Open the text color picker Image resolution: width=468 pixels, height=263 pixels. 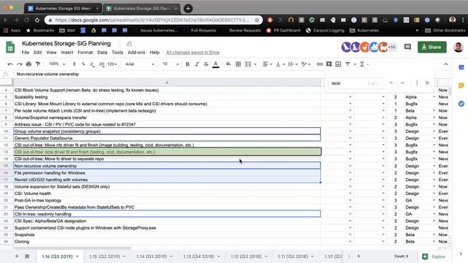(x=216, y=64)
